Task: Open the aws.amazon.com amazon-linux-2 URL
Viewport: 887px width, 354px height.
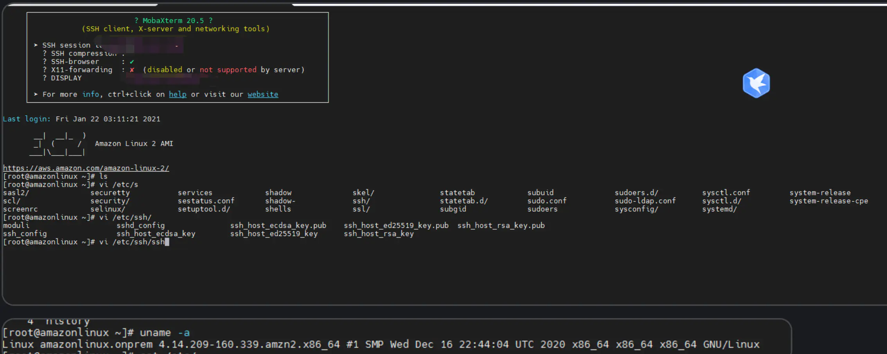Action: [86, 168]
